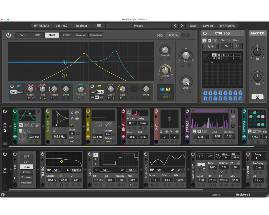Click the info icon at bottom left
269x215 pixels.
(x=3, y=195)
